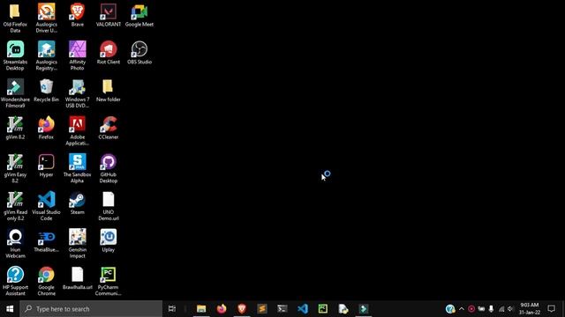Select the Wondershare Filmora9 desktop icon
Image resolution: width=565 pixels, height=317 pixels.
click(x=15, y=93)
